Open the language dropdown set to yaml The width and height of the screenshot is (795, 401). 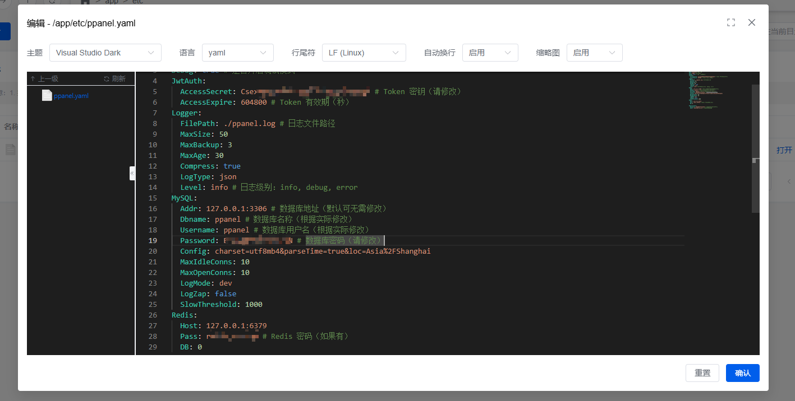[x=237, y=53]
